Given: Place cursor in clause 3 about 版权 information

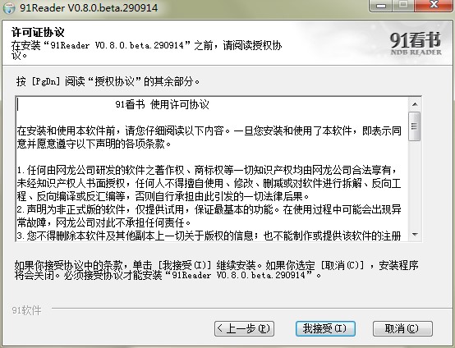Looking at the screenshot, I should (x=209, y=236).
